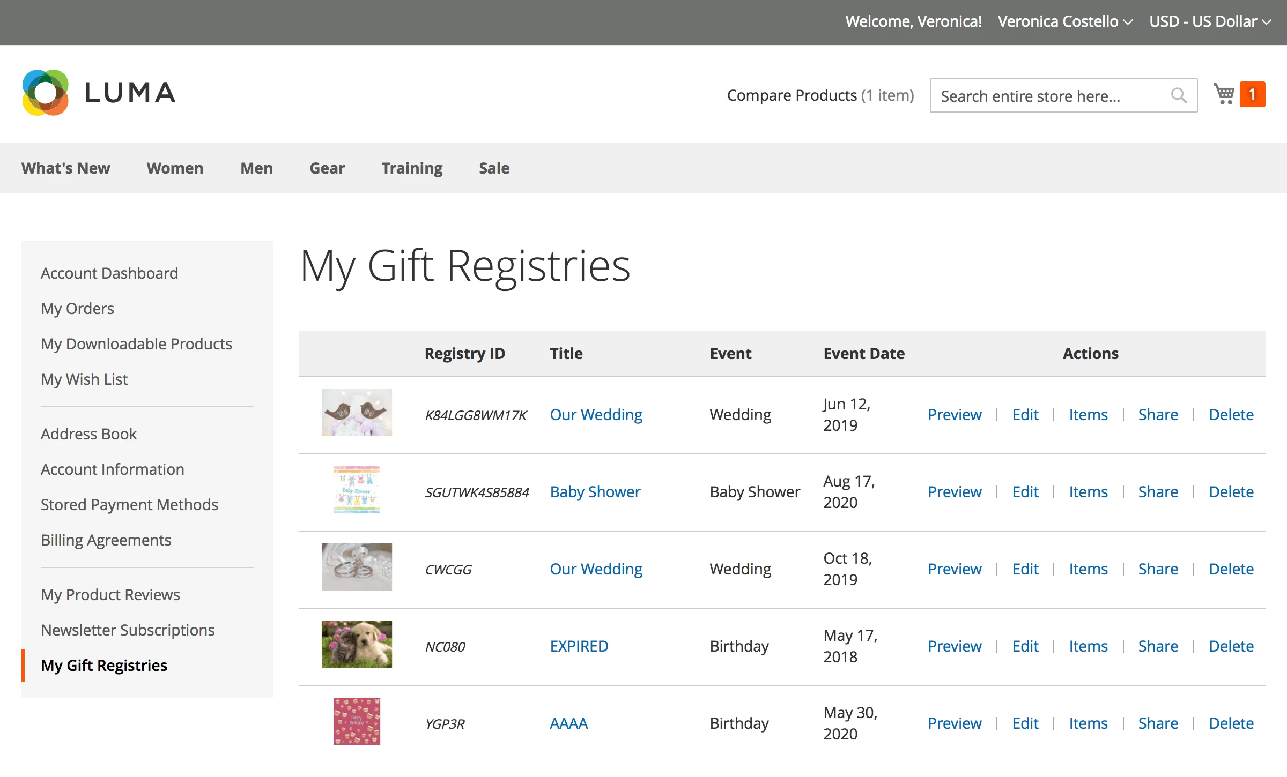
Task: Click the search magnifier icon
Action: [1178, 95]
